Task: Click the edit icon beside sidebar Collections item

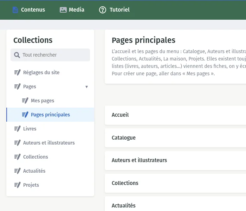Action: point(18,157)
